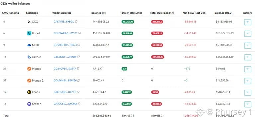
Task: Open Kraken wallet address GATOC5LC...AXCMA link
Action: [65, 104]
